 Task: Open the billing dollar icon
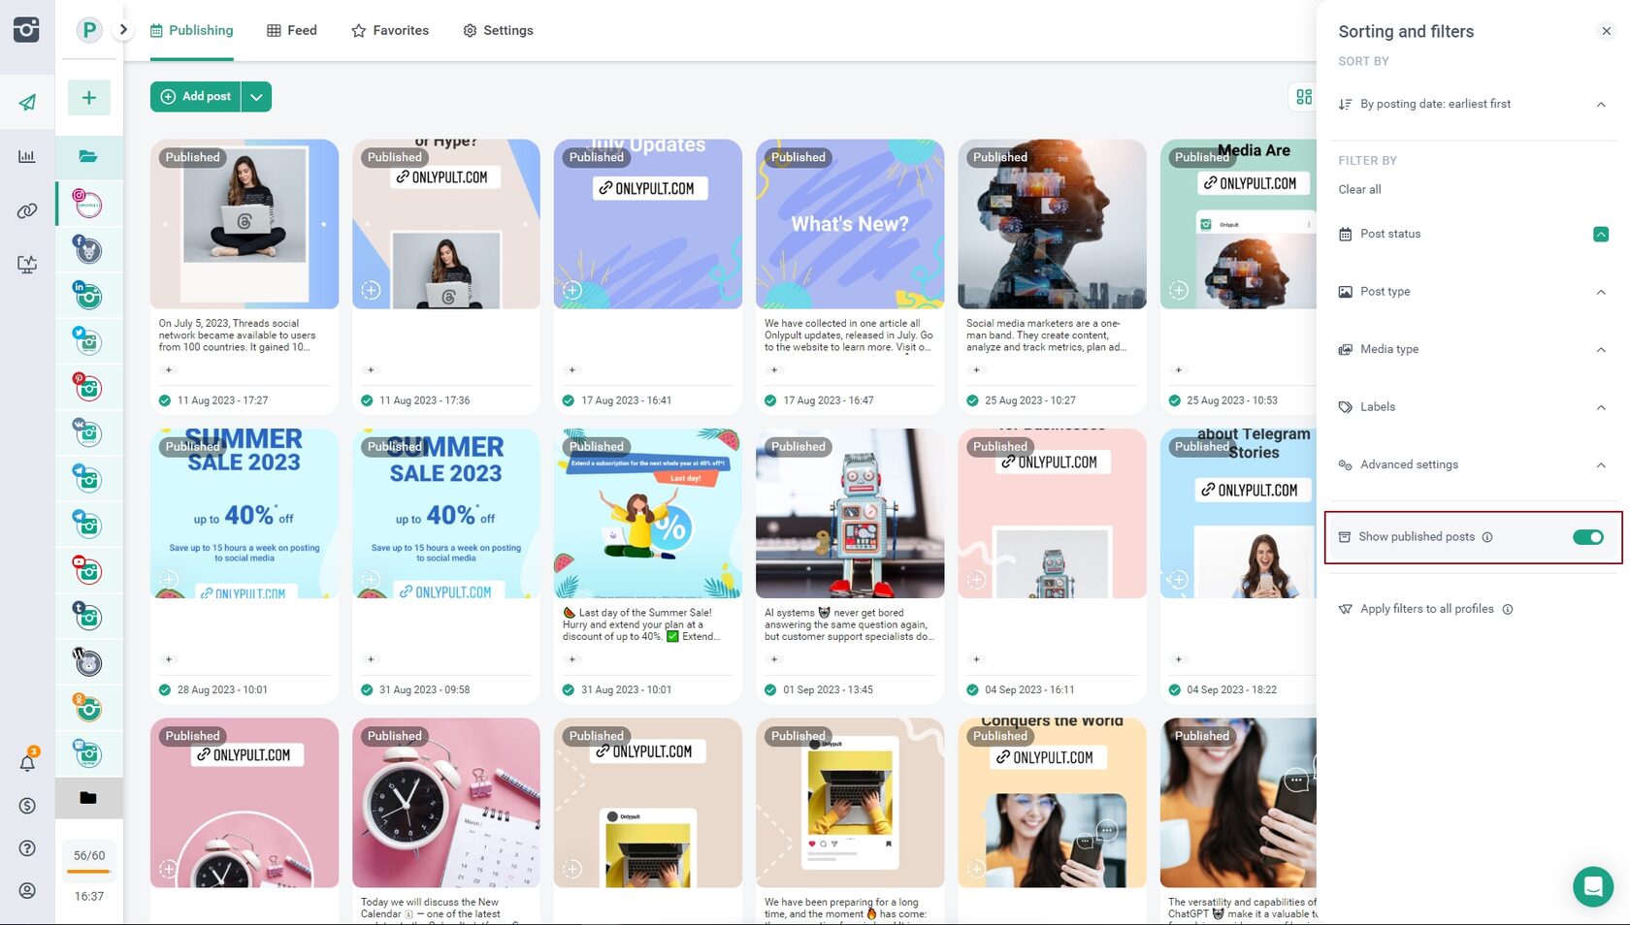tap(27, 806)
